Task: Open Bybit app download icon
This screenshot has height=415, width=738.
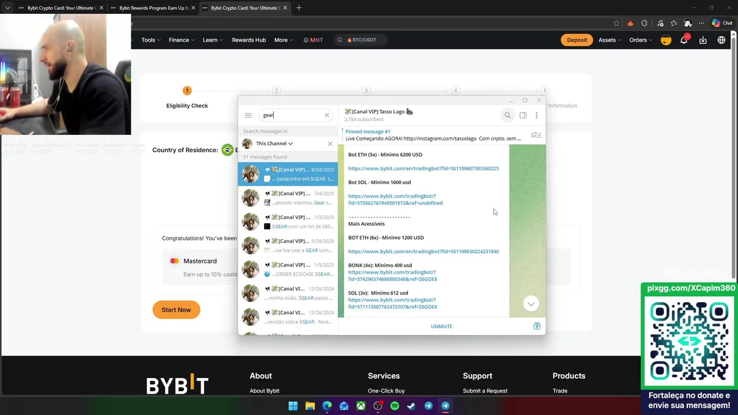Action: pos(703,40)
